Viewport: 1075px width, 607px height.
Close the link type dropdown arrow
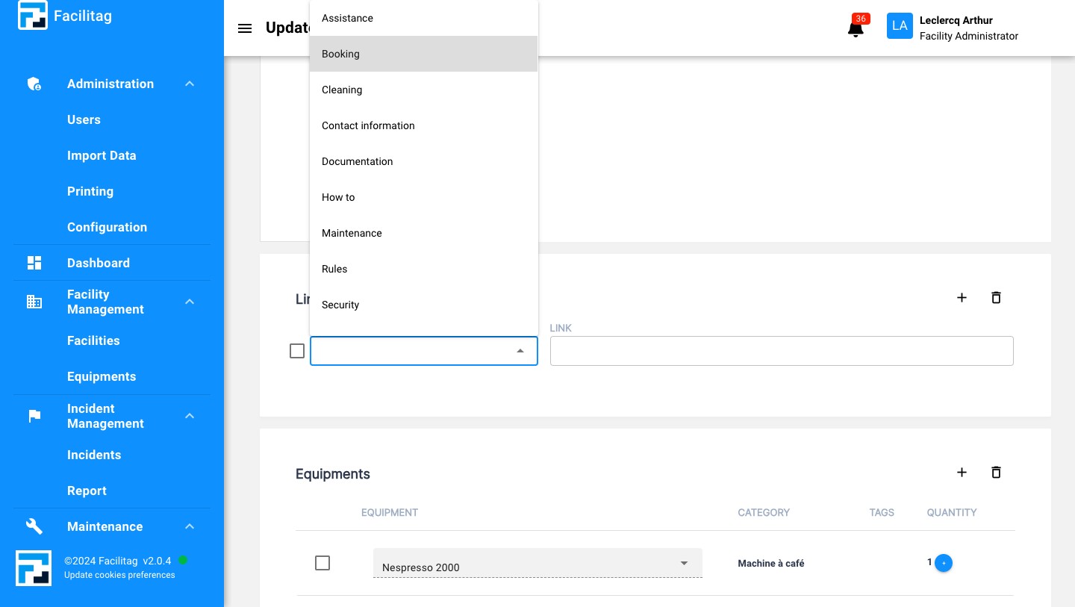click(x=520, y=351)
